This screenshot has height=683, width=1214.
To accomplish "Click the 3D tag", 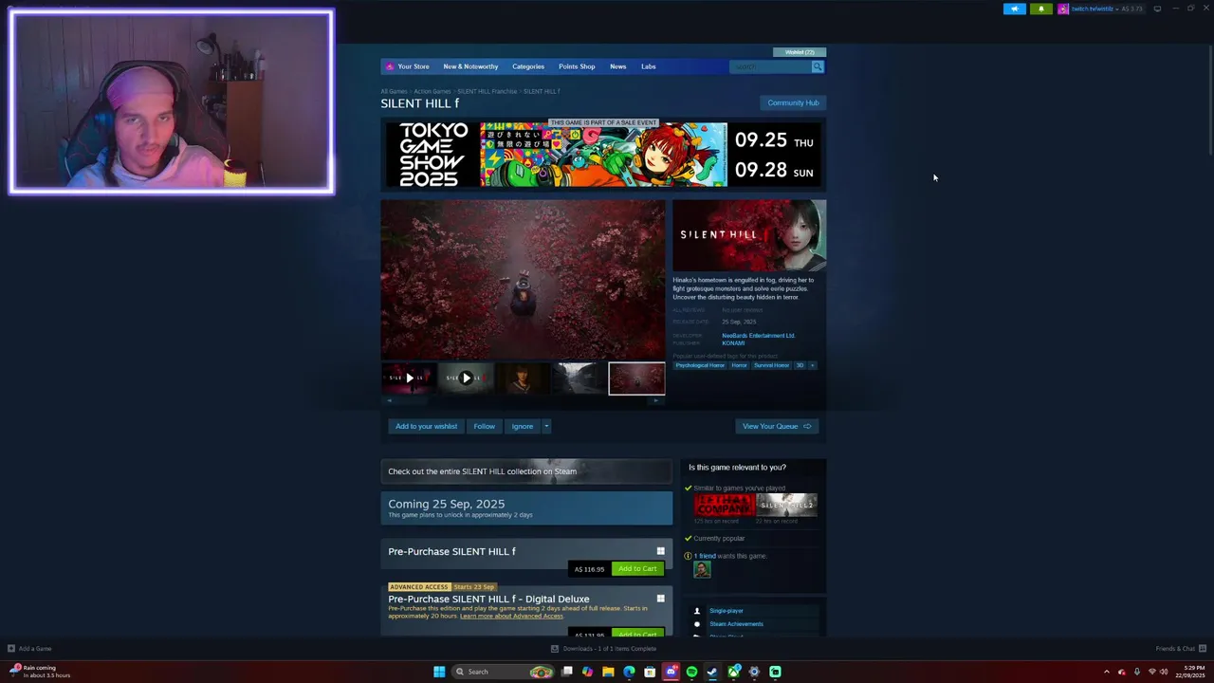I will coord(800,365).
